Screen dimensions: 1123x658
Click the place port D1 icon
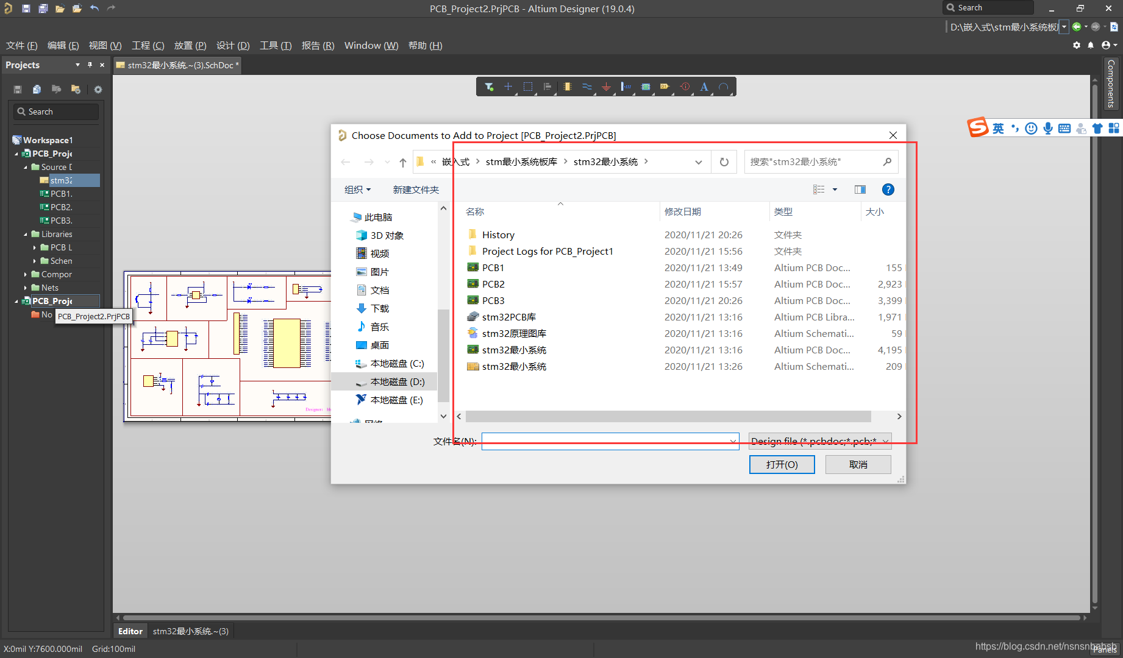pos(665,87)
